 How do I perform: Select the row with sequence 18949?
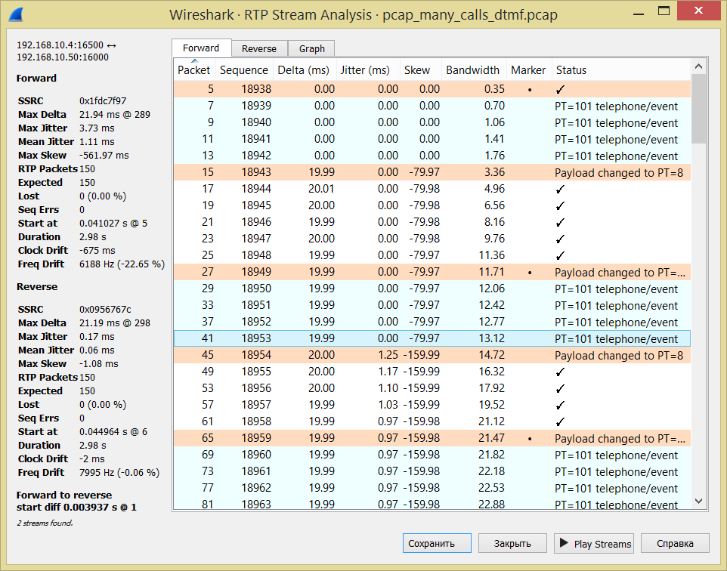(432, 272)
